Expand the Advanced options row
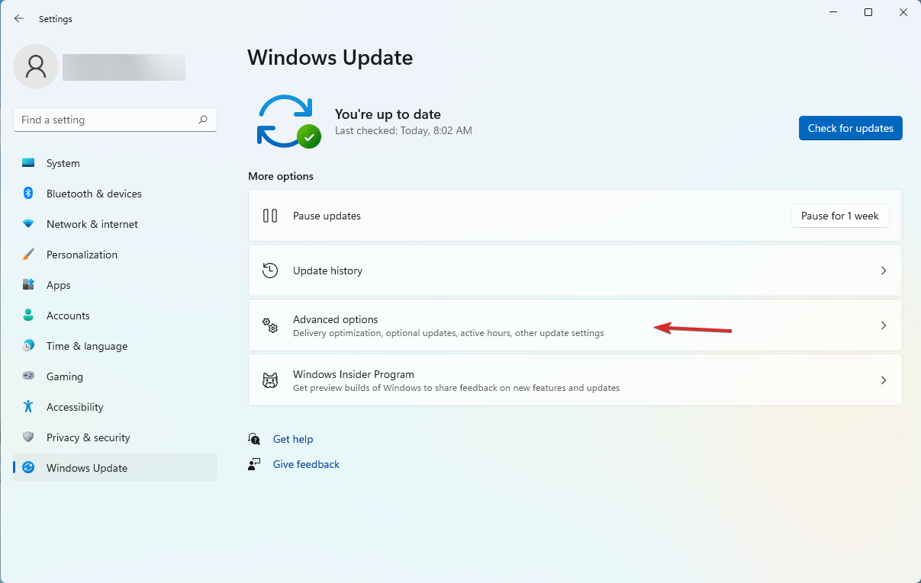 575,325
